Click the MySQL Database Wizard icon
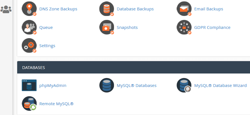Screen dimensions: 250x115 point(184,85)
